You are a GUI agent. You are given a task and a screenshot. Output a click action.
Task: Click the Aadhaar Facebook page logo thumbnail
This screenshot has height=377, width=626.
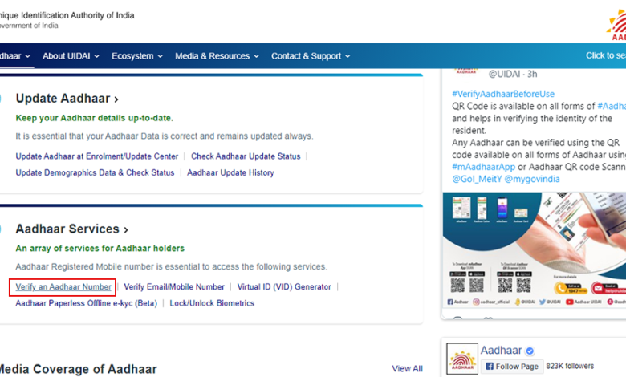[462, 359]
